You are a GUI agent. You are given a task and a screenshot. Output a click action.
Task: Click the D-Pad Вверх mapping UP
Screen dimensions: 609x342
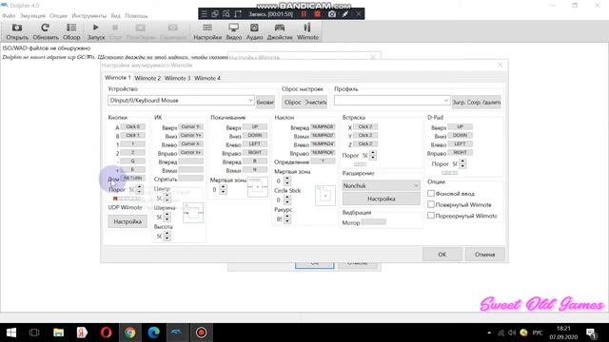pos(461,126)
